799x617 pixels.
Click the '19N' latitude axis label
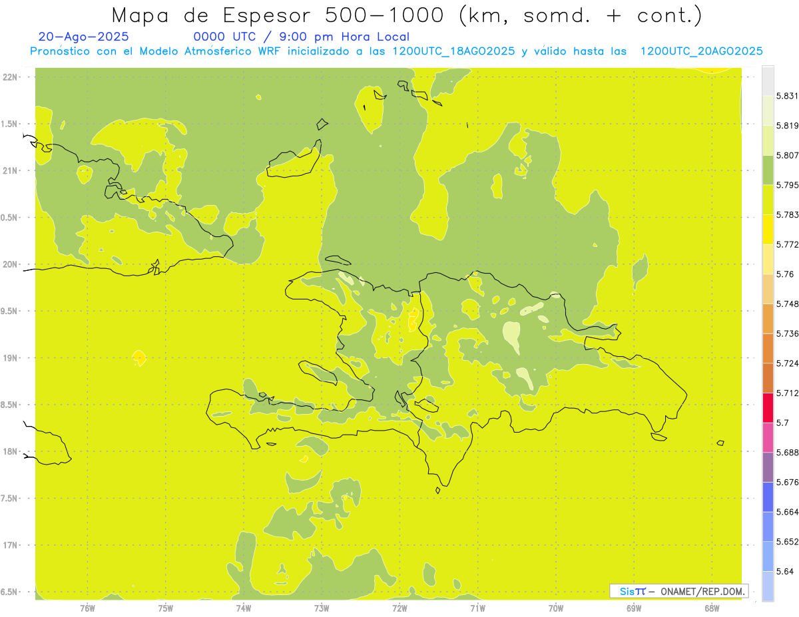[9, 358]
